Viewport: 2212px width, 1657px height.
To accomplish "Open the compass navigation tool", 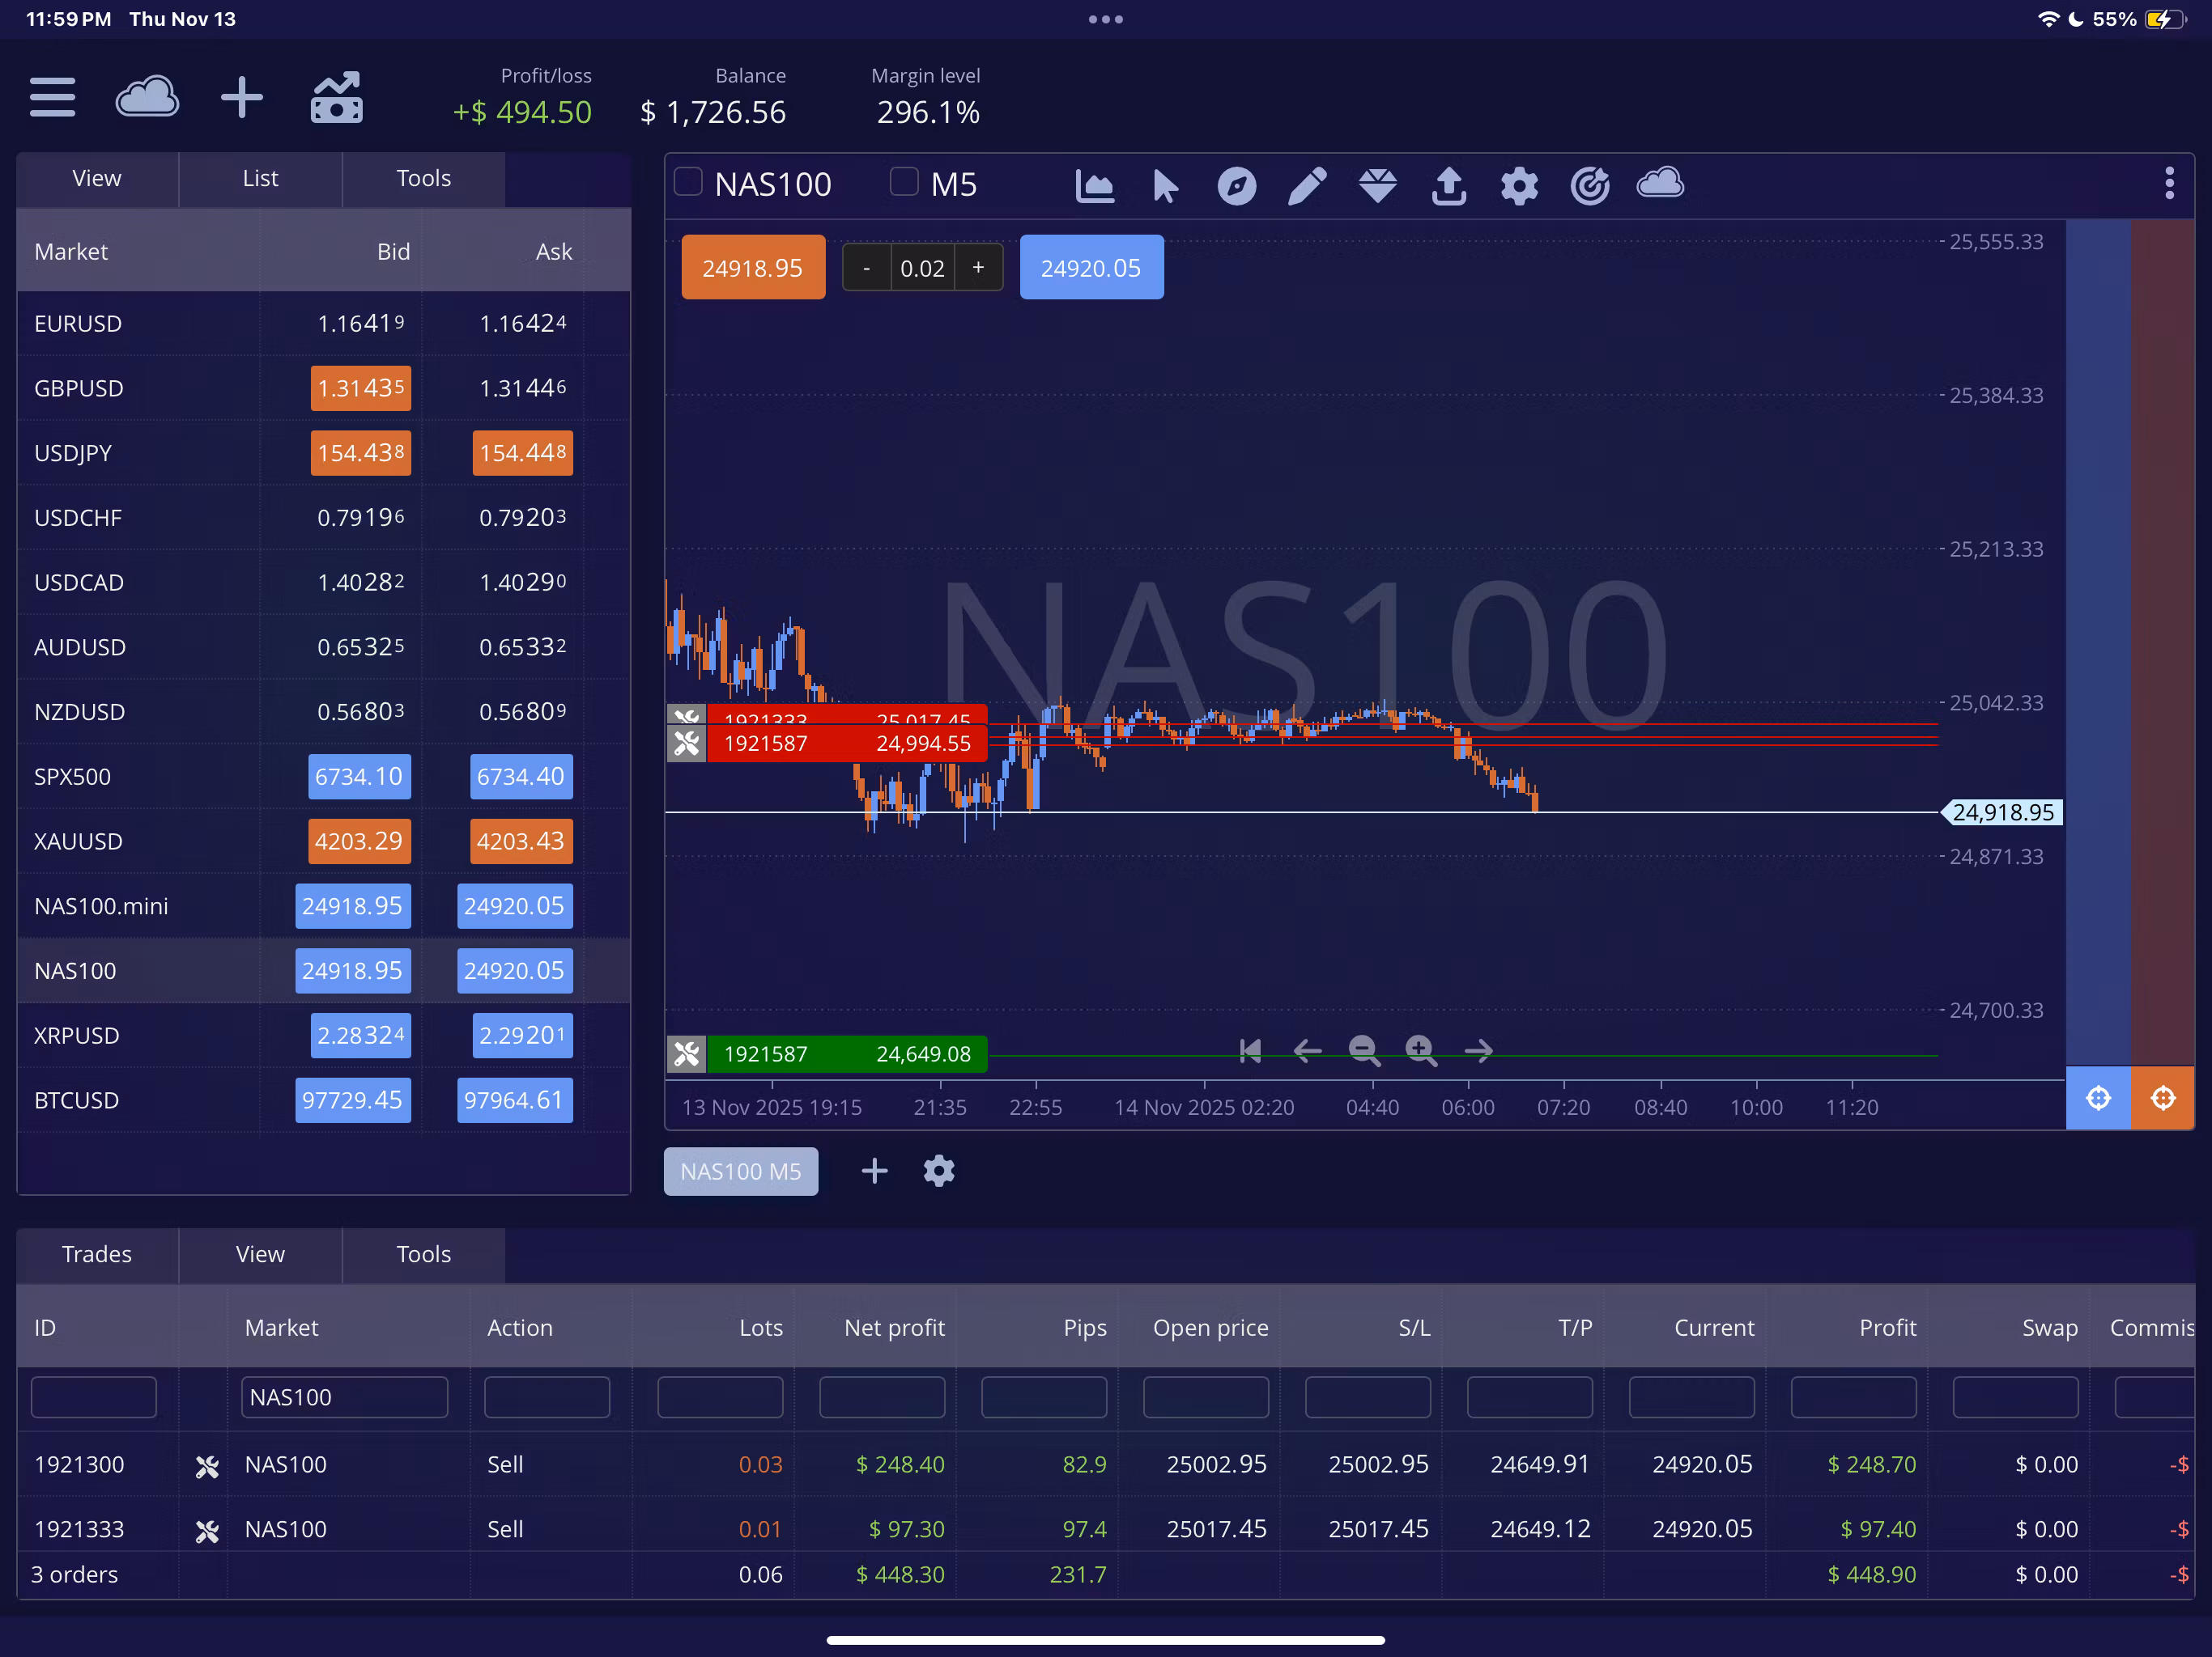I will [1237, 185].
